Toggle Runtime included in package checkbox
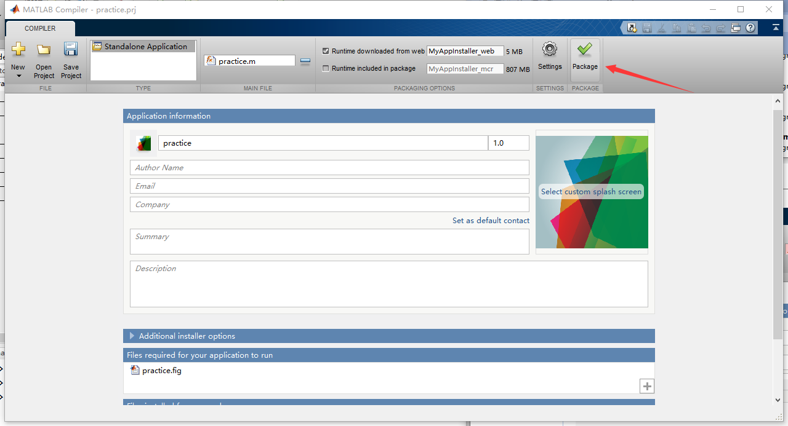The height and width of the screenshot is (426, 788). coord(326,68)
